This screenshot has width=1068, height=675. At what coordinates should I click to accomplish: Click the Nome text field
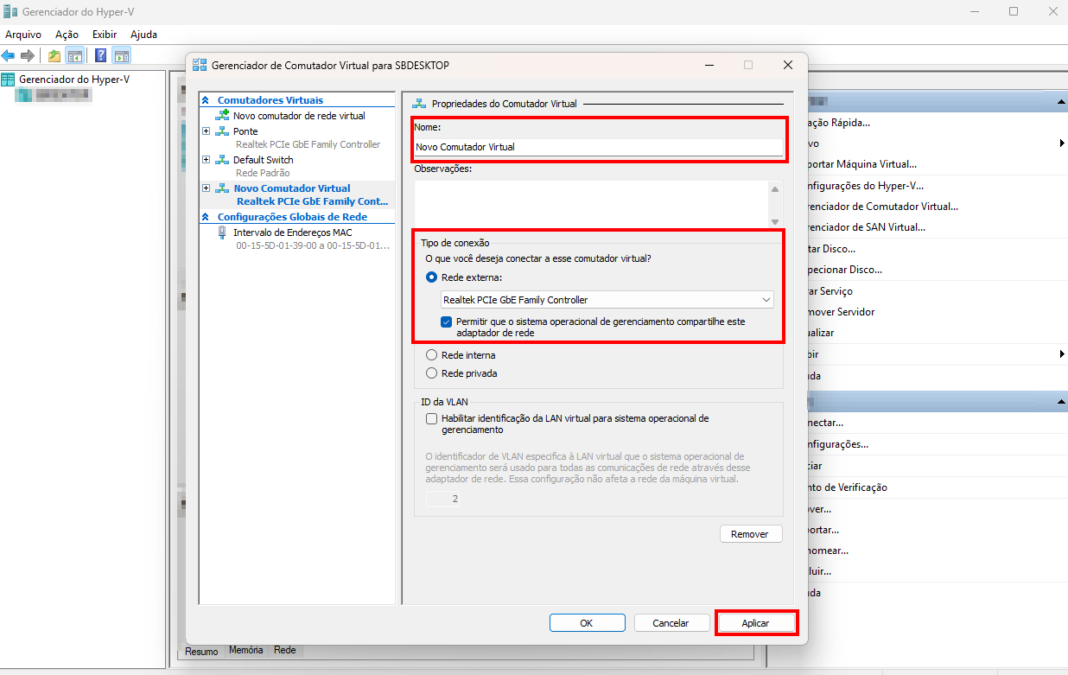coord(598,147)
